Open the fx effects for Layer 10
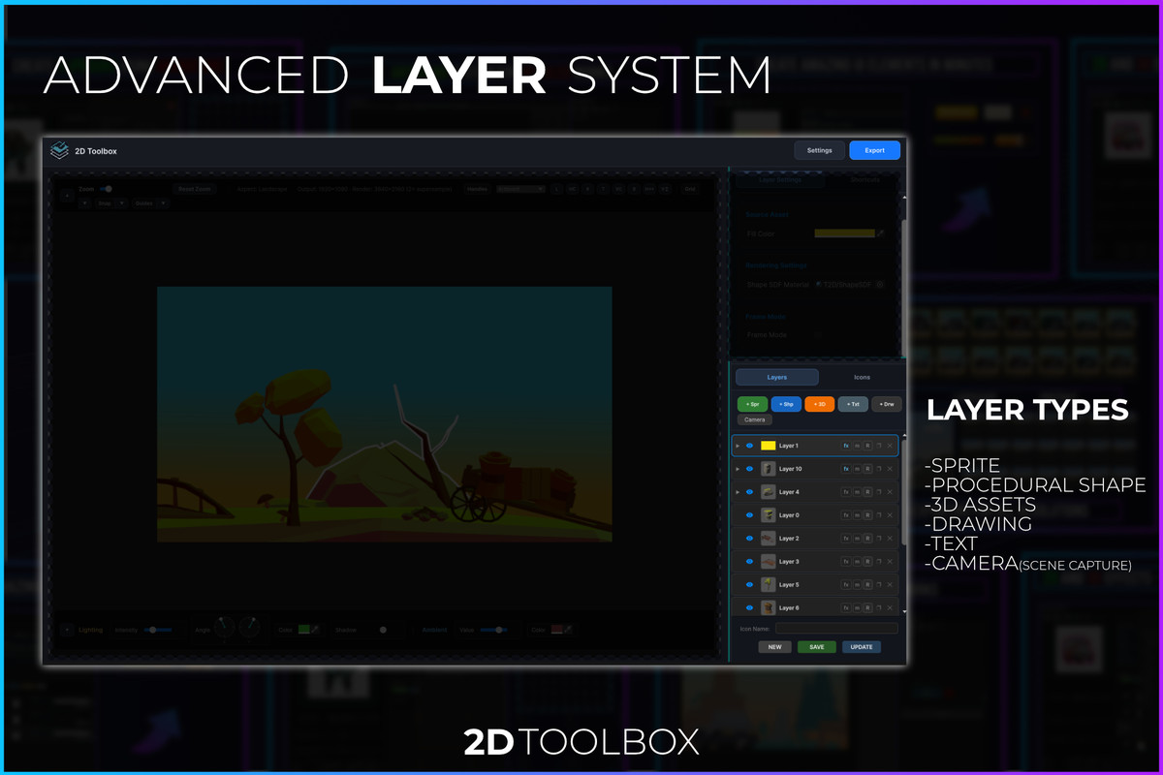The height and width of the screenshot is (775, 1163). 846,469
